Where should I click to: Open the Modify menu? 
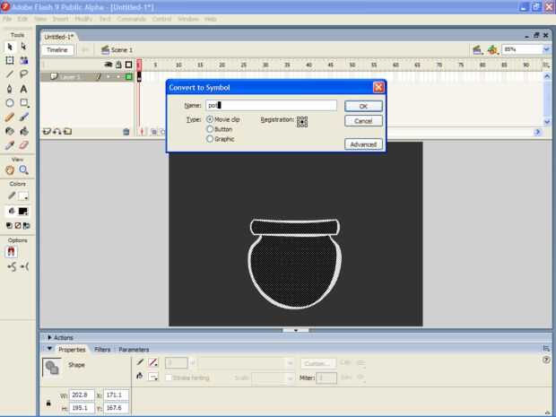pyautogui.click(x=83, y=19)
